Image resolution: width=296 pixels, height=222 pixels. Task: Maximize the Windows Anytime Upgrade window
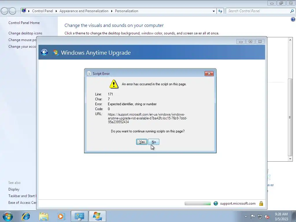[250, 42]
